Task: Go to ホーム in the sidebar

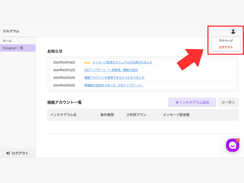Action: [x=18, y=41]
